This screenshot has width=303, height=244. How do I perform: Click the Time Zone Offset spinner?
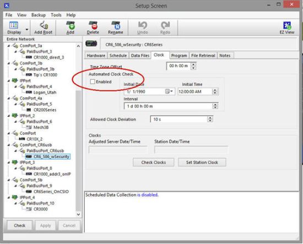tap(193, 66)
